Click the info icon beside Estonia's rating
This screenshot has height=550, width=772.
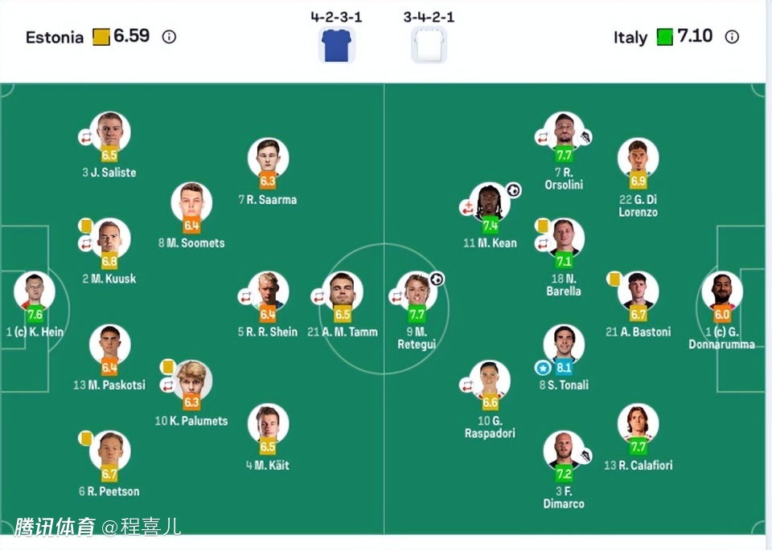click(x=169, y=36)
